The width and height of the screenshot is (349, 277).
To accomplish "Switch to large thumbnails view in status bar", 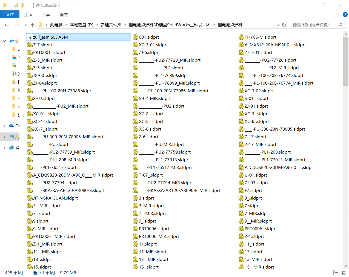I will [x=343, y=273].
